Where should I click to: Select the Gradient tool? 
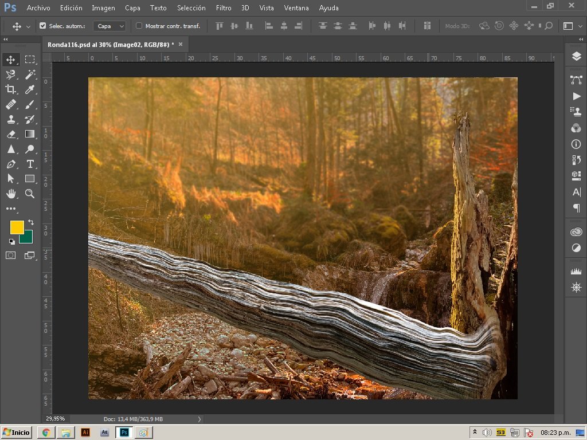(30, 134)
